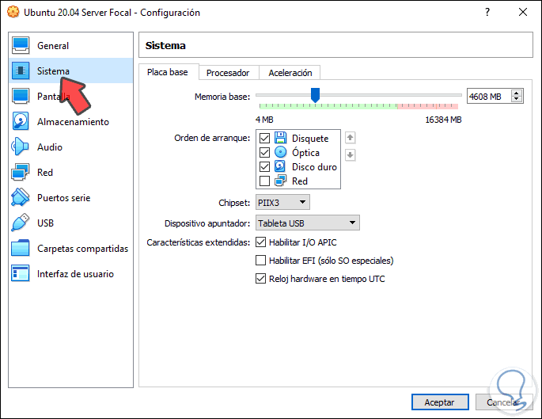Click the Disco duro icon in boot order
The height and width of the screenshot is (419, 542).
[x=280, y=166]
